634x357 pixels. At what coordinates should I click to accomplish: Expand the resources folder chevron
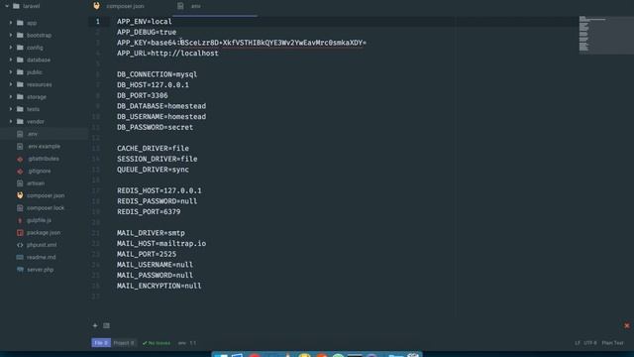click(x=11, y=84)
